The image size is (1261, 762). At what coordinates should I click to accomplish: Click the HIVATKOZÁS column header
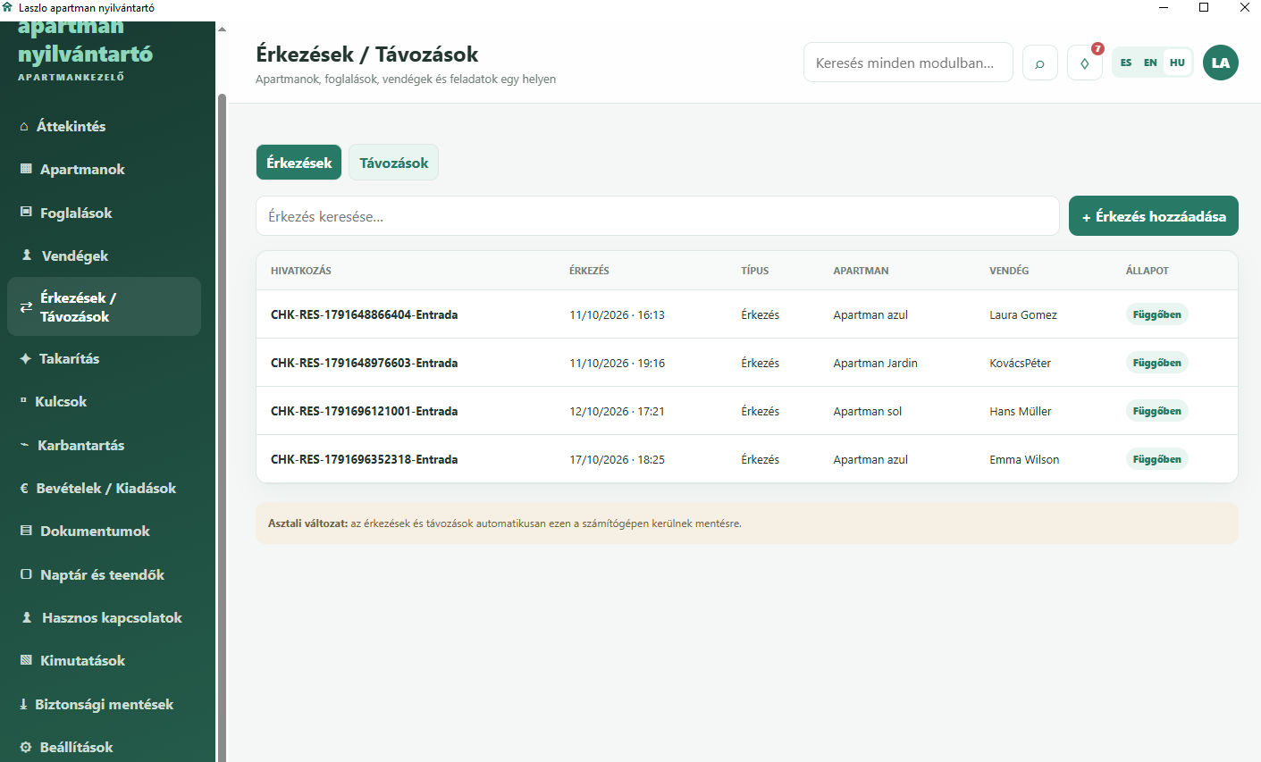[301, 271]
